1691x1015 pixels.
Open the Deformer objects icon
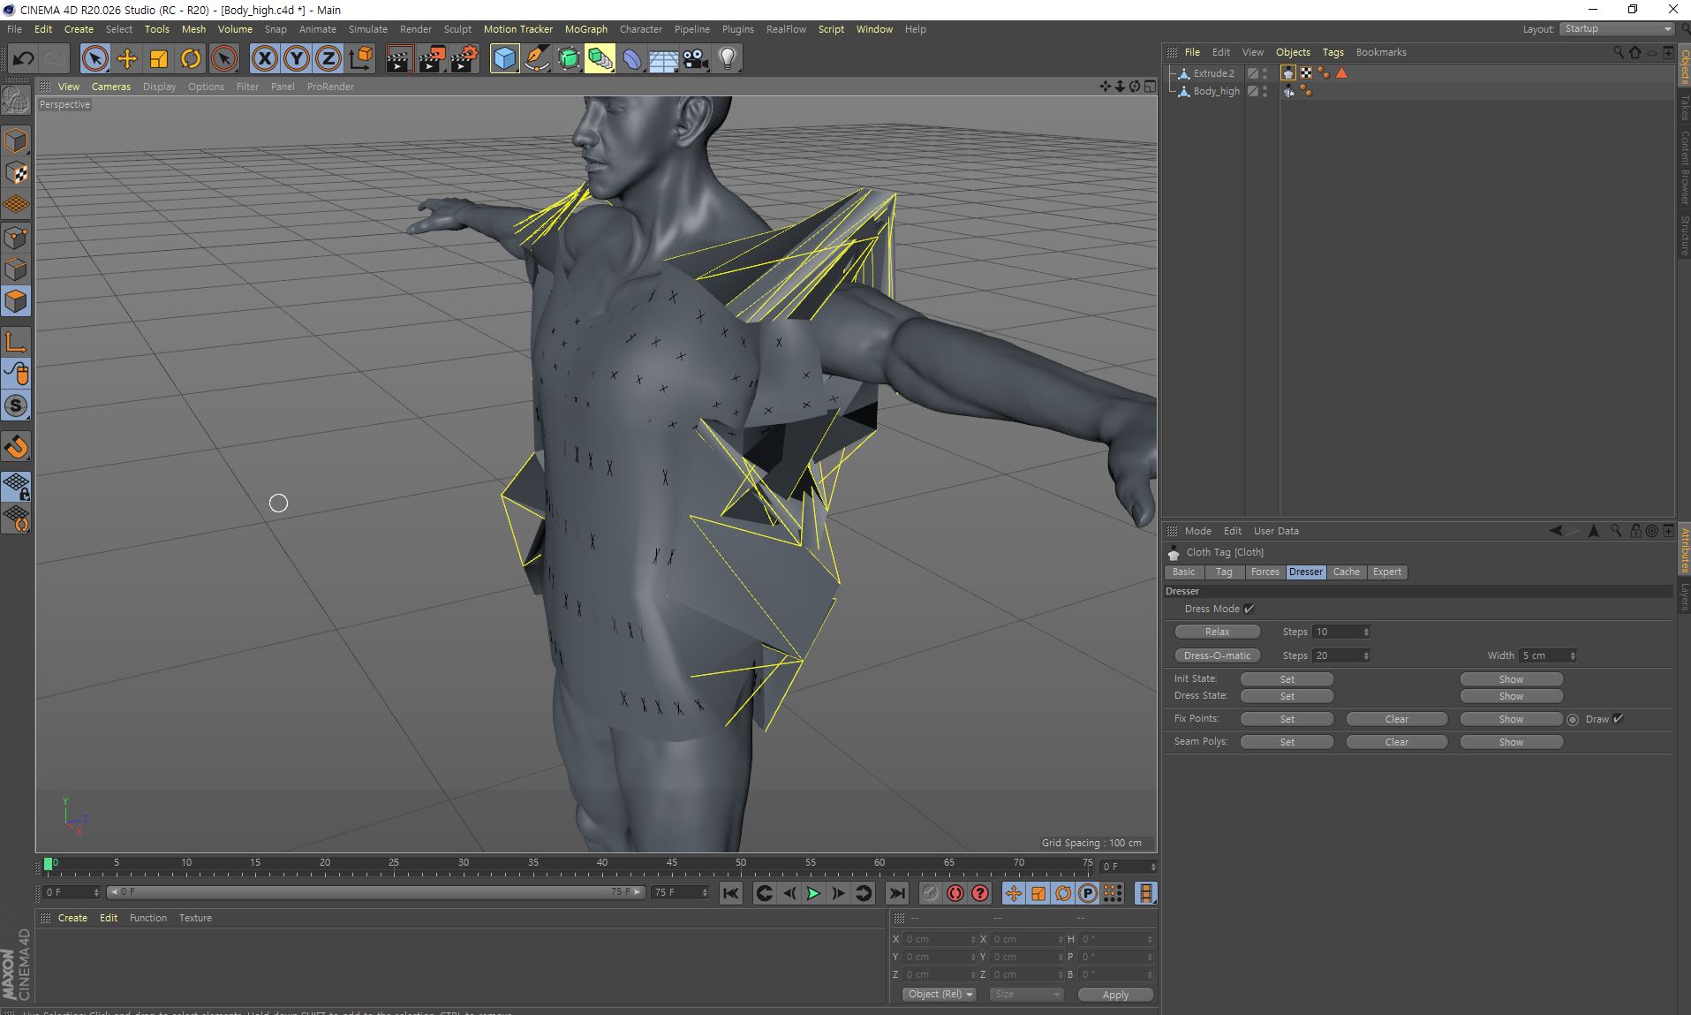click(x=632, y=59)
